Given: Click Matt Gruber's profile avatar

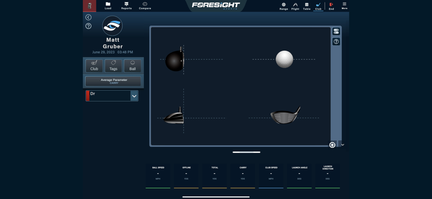Looking at the screenshot, I should point(112,26).
